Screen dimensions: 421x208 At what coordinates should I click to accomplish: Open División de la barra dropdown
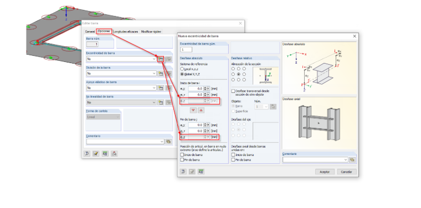154,74
